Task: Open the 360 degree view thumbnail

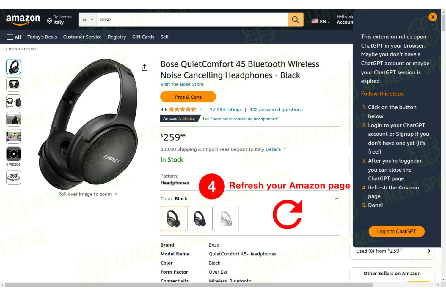Action: [14, 177]
